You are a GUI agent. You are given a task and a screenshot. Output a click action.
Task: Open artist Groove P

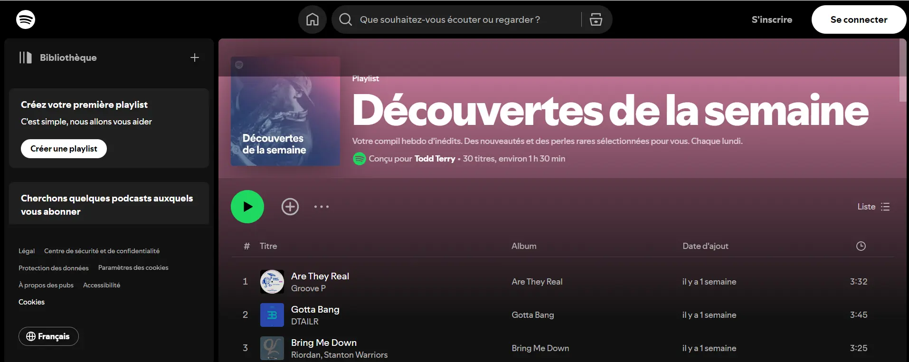(308, 288)
